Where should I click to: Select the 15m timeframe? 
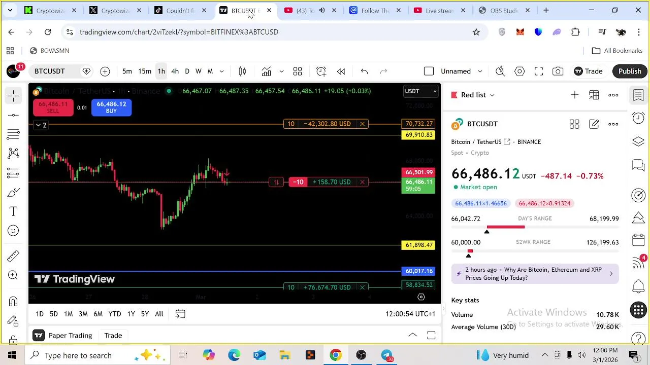145,71
